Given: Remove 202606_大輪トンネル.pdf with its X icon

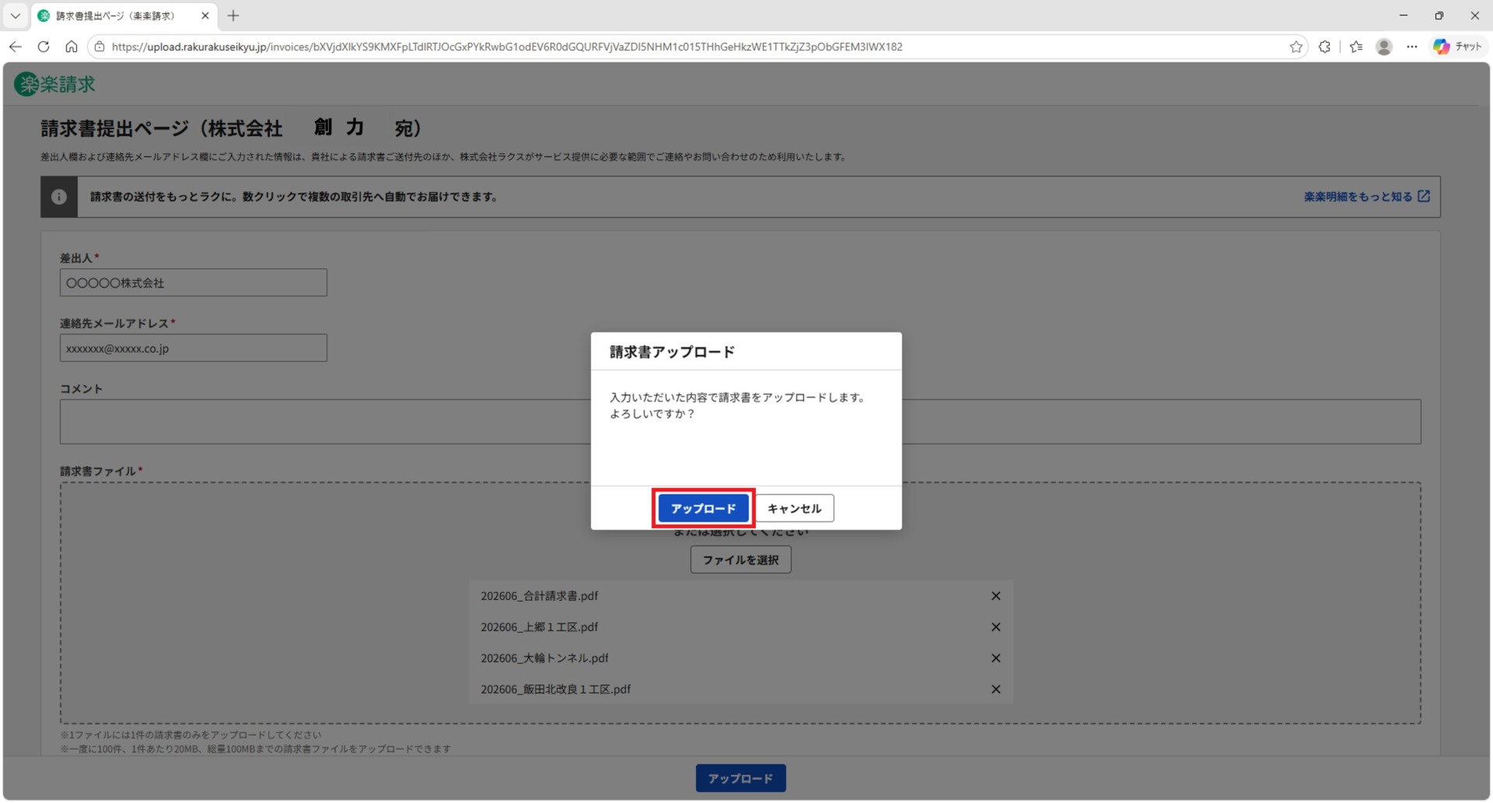Looking at the screenshot, I should (995, 658).
